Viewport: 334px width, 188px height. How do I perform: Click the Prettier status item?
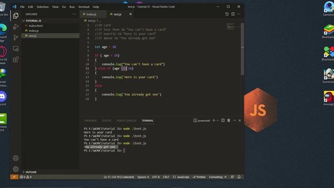pos(199,177)
